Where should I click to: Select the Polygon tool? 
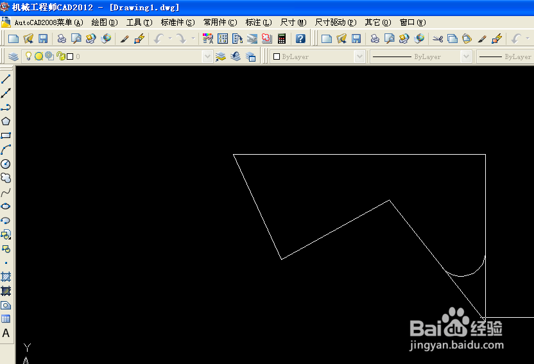(x=6, y=121)
